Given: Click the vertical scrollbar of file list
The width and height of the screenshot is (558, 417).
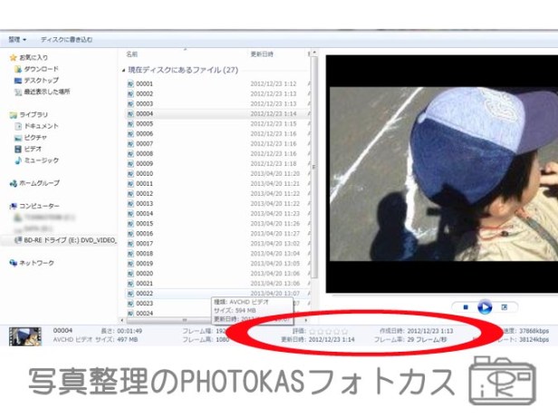Looking at the screenshot, I should tap(314, 168).
